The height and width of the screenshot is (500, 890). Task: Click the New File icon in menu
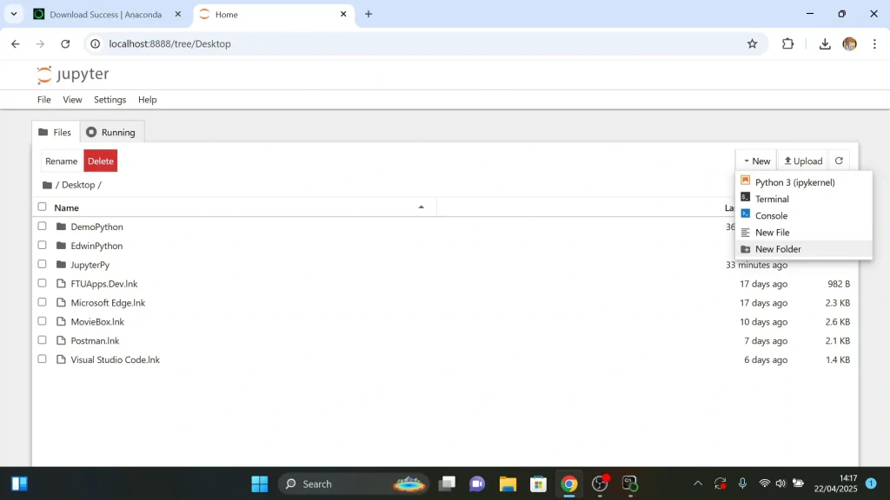(x=745, y=233)
